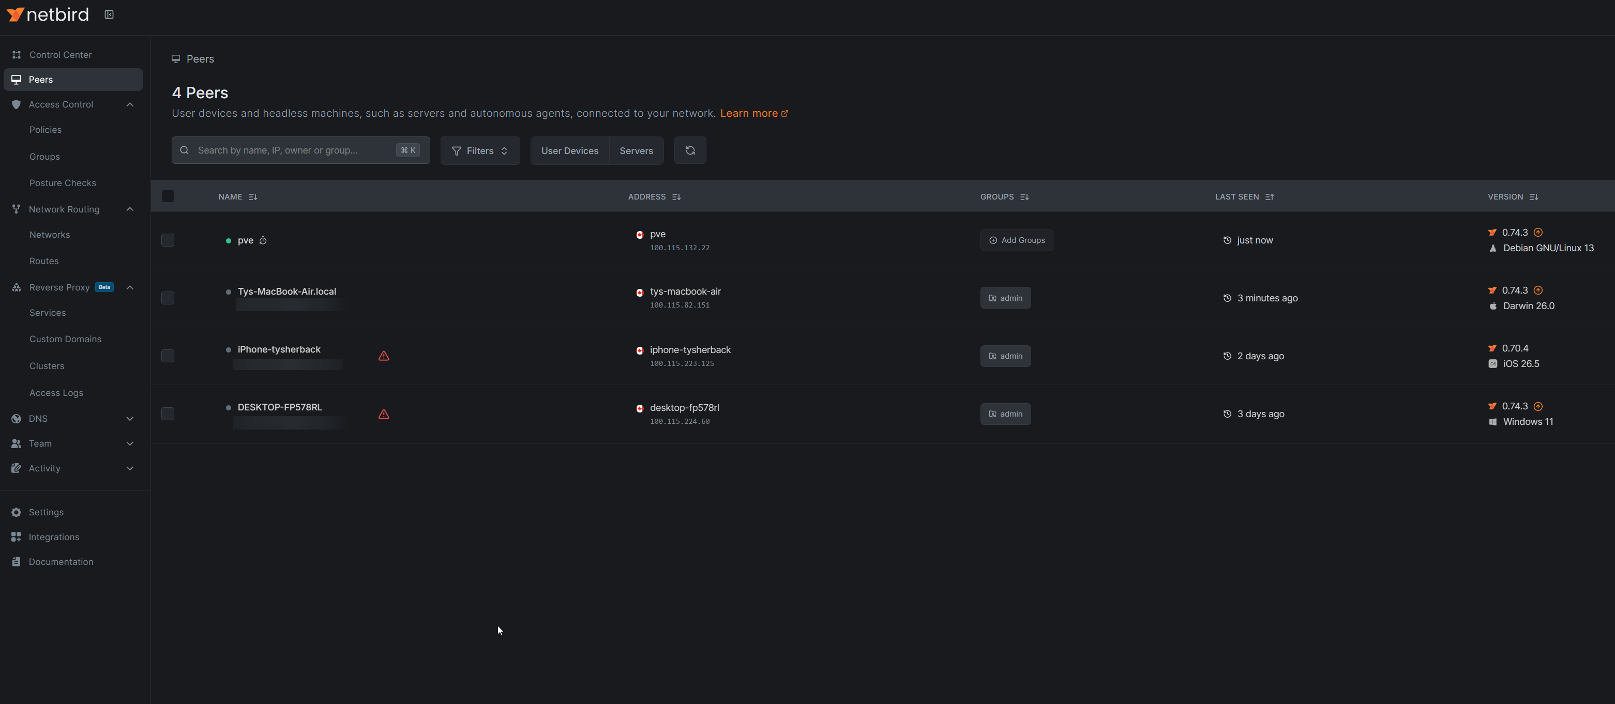Collapse the Access Control section chevron
The height and width of the screenshot is (704, 1615).
pyautogui.click(x=130, y=105)
